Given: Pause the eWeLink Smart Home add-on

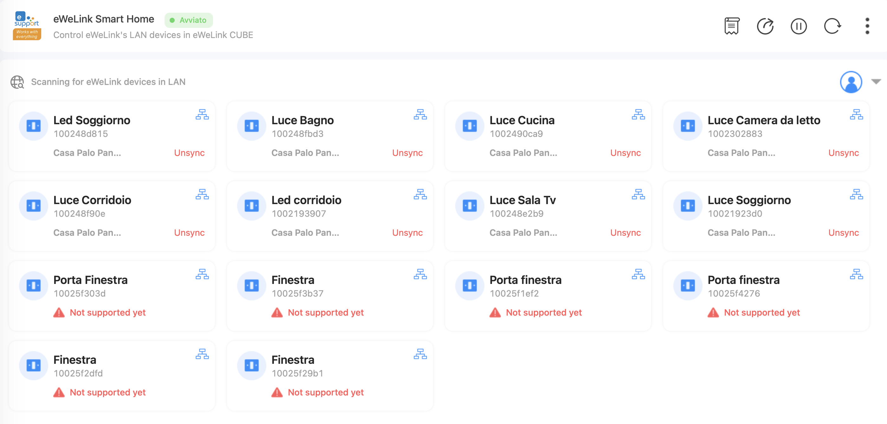Looking at the screenshot, I should [x=799, y=26].
